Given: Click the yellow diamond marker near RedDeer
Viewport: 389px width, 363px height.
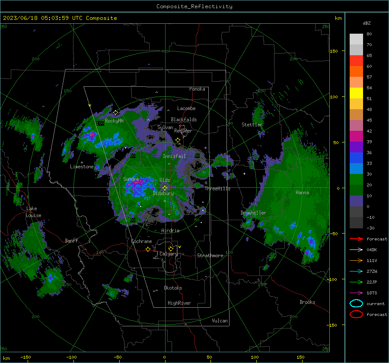Looking at the screenshot, I should click(178, 140).
